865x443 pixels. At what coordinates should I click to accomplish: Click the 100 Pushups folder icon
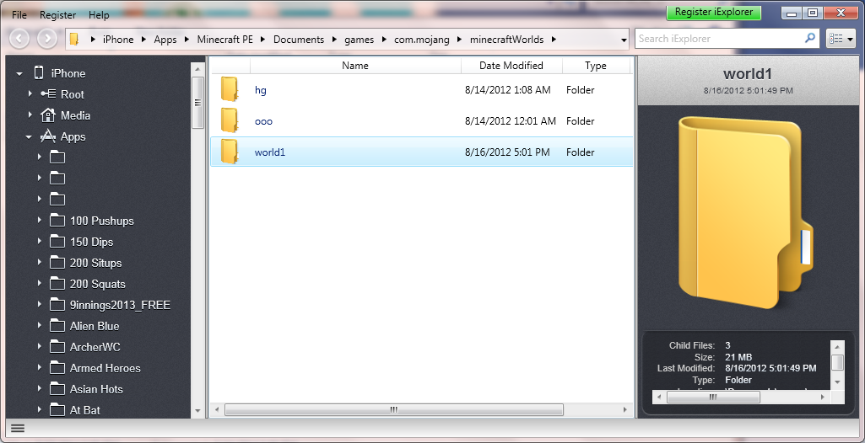[x=57, y=221]
